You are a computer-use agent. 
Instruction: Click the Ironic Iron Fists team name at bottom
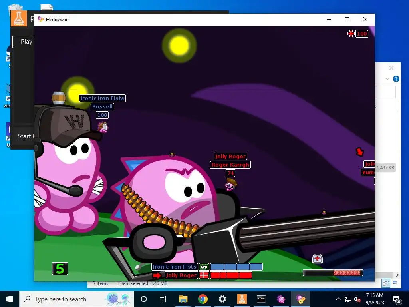coord(175,267)
